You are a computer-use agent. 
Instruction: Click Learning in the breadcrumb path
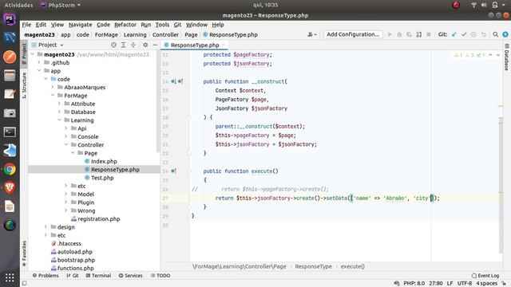tap(135, 34)
